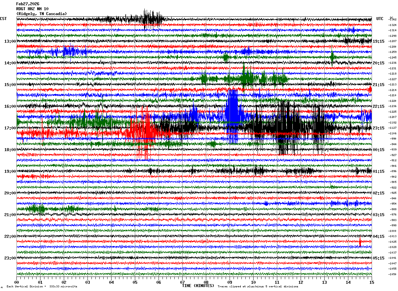Click the 01:15 UTC time label
This screenshot has height=291, width=398.
[x=379, y=171]
